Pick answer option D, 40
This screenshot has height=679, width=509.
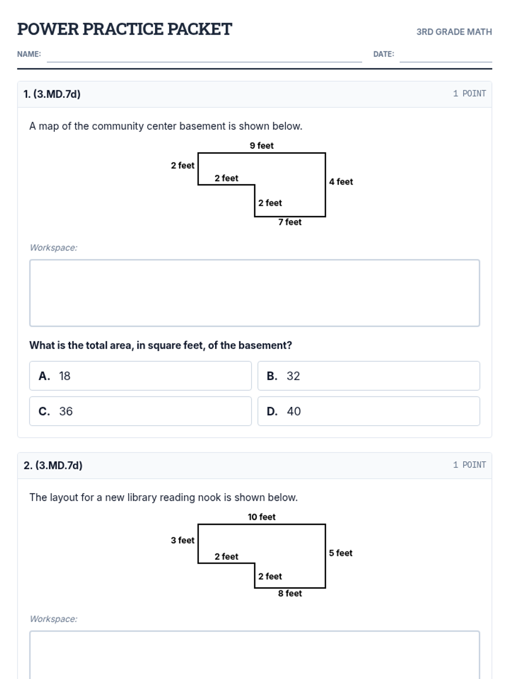point(369,411)
